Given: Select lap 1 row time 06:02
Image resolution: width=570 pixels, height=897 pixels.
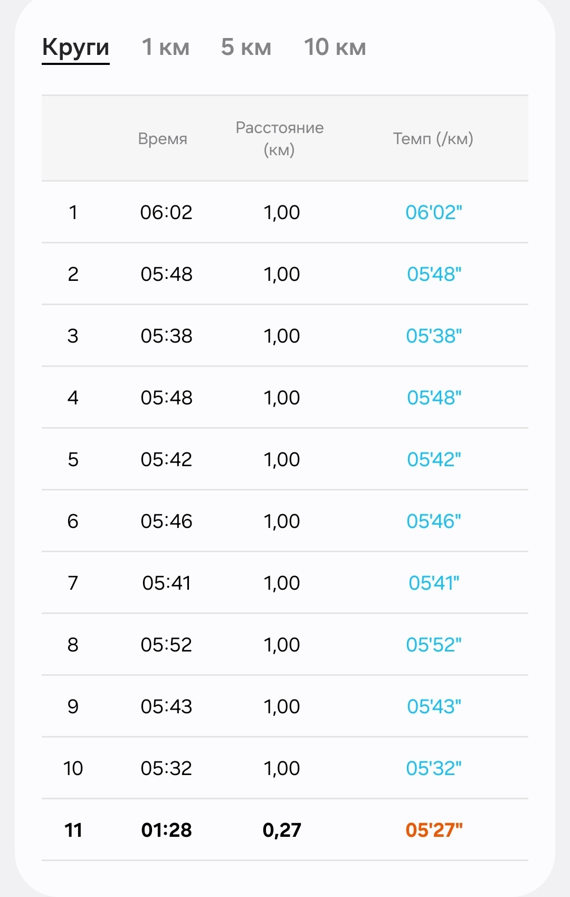Looking at the screenshot, I should pos(166,212).
